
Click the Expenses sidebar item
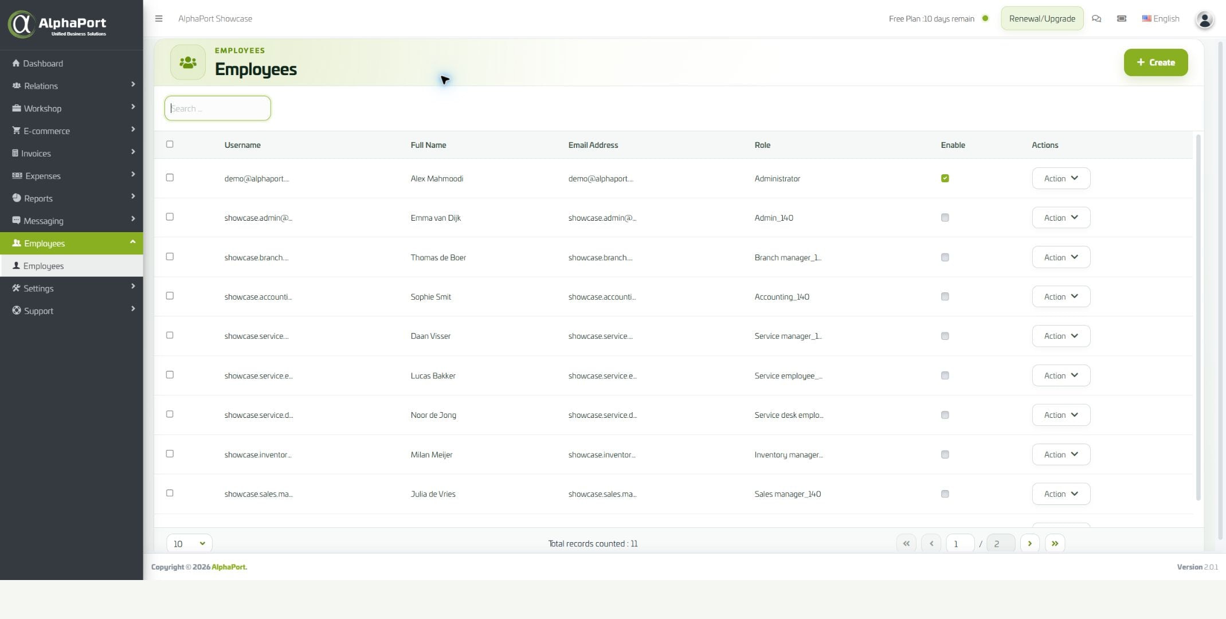pos(72,176)
